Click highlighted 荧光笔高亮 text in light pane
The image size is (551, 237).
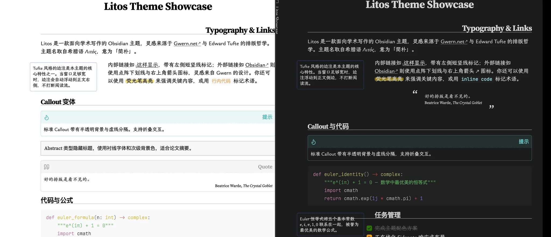tap(139, 81)
